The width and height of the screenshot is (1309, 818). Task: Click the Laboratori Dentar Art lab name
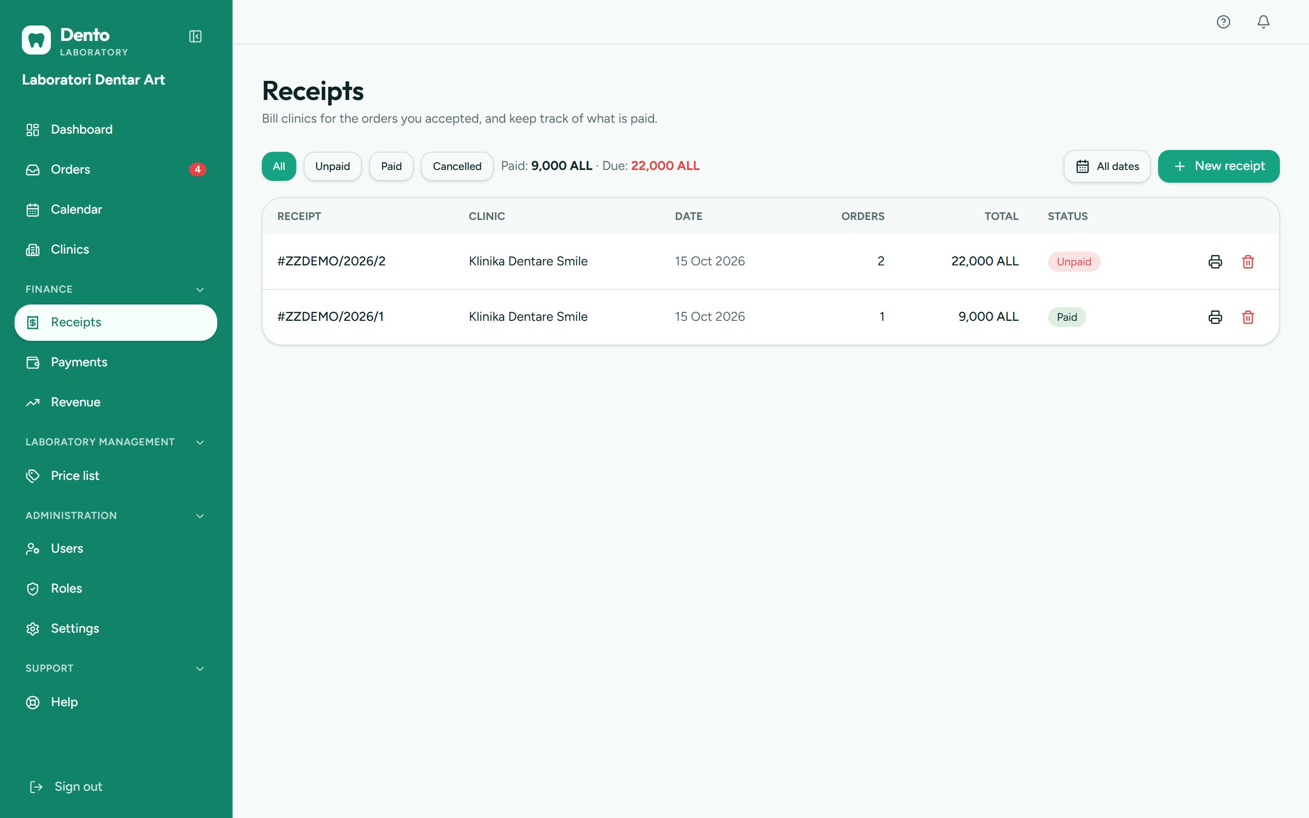(93, 80)
